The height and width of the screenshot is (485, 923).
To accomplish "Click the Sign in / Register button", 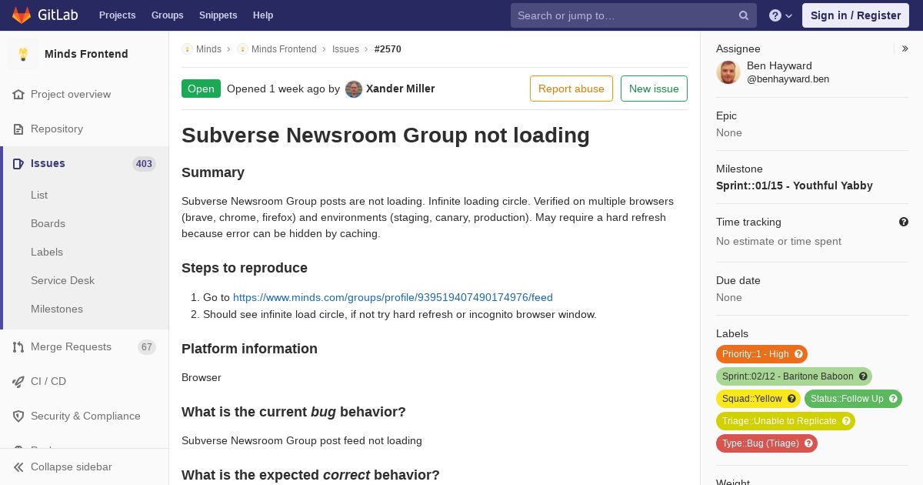I will pyautogui.click(x=855, y=15).
